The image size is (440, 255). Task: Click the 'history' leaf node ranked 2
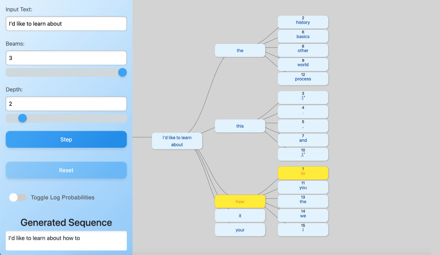(303, 22)
